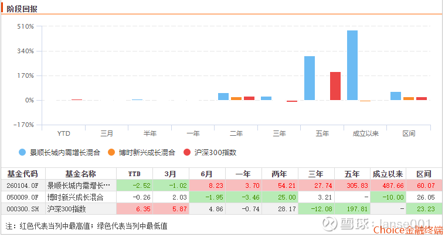Image resolution: width=445 pixels, height=237 pixels.
Task: Open 沪深300指数 name in table
Action: tap(66, 209)
